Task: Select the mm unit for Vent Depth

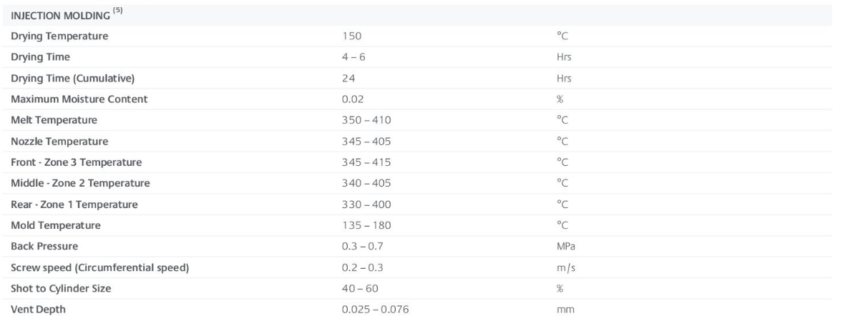Action: point(565,310)
